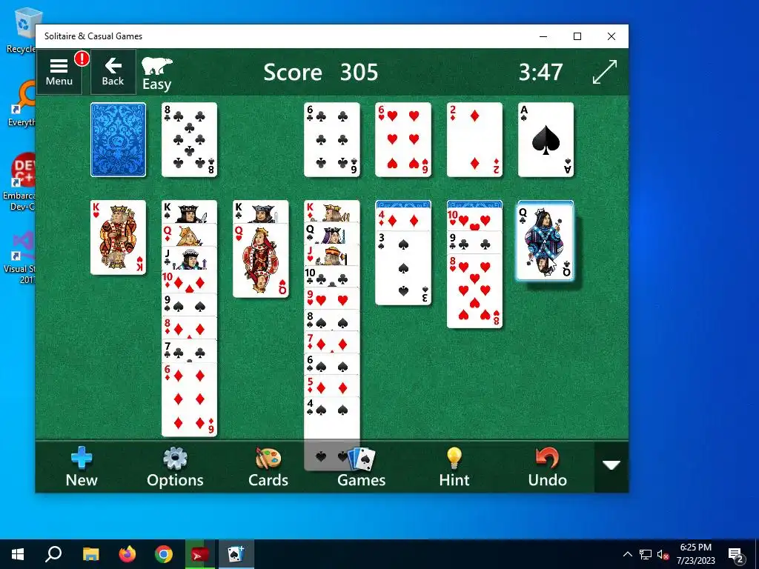This screenshot has width=759, height=569.
Task: Select the 9 of spades in second column
Action: (x=189, y=305)
